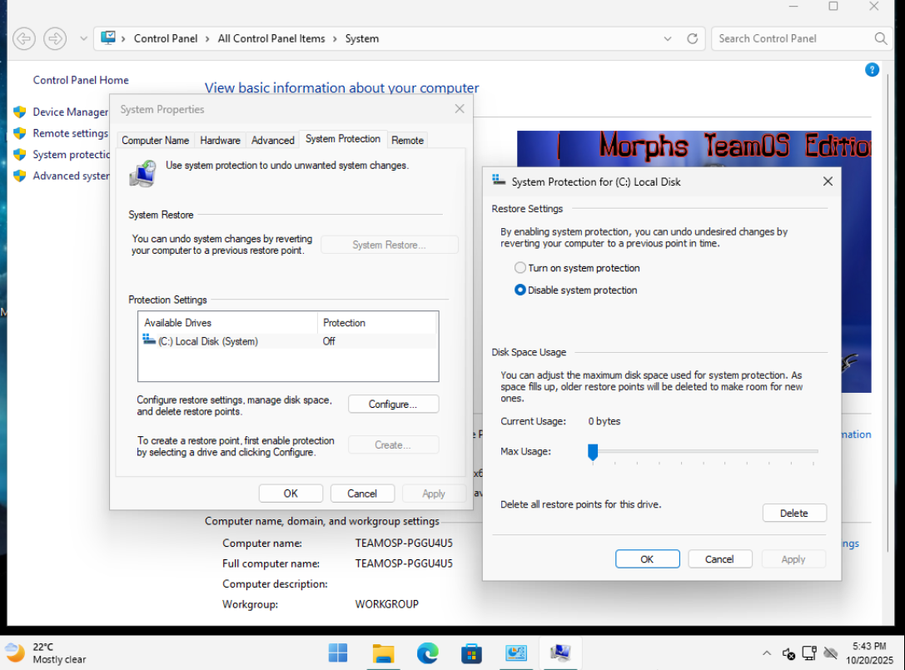Show hidden system tray icons
This screenshot has height=670, width=905.
[767, 653]
